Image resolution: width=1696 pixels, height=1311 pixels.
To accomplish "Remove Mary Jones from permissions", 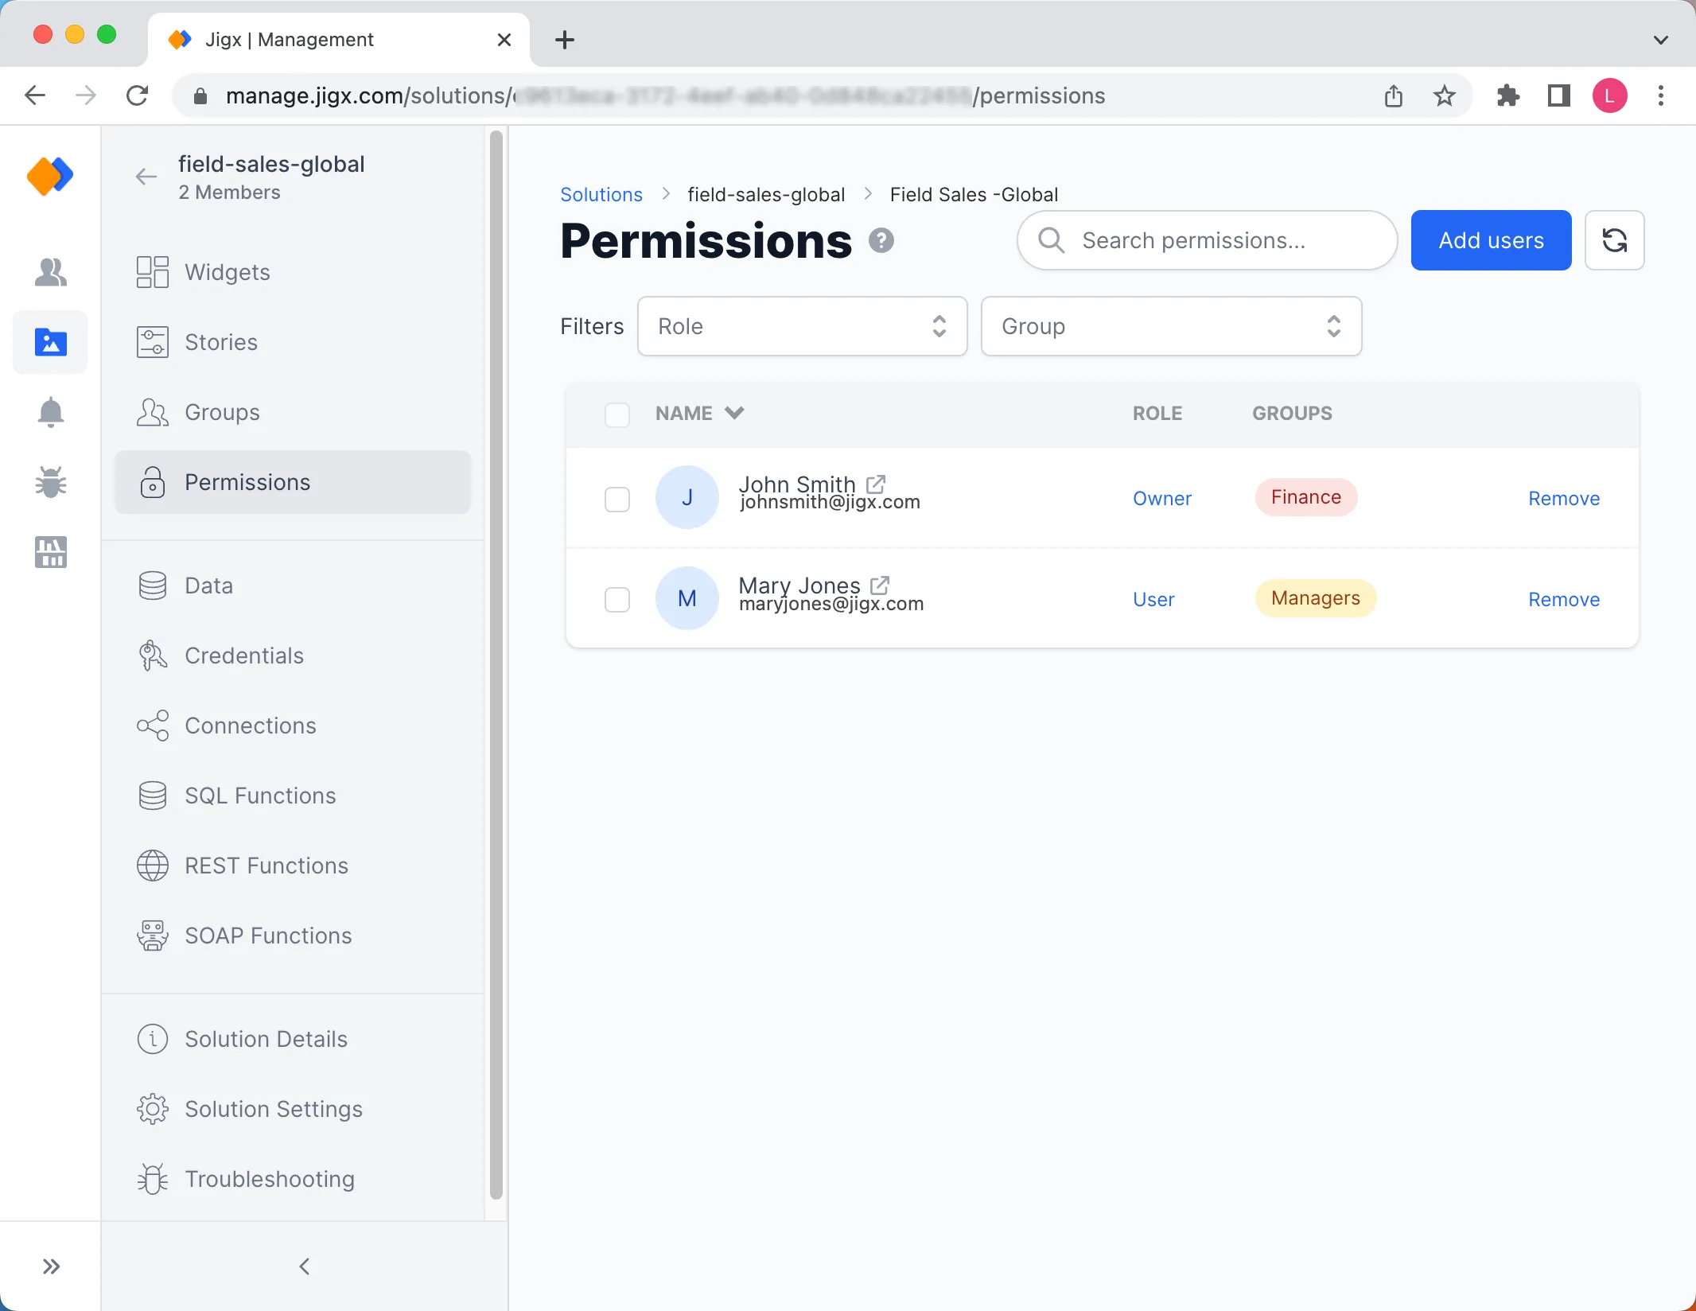I will (1564, 600).
